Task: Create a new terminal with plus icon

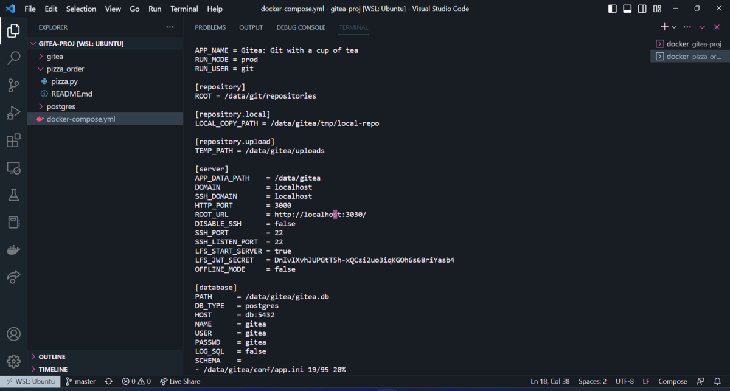Action: coord(665,27)
